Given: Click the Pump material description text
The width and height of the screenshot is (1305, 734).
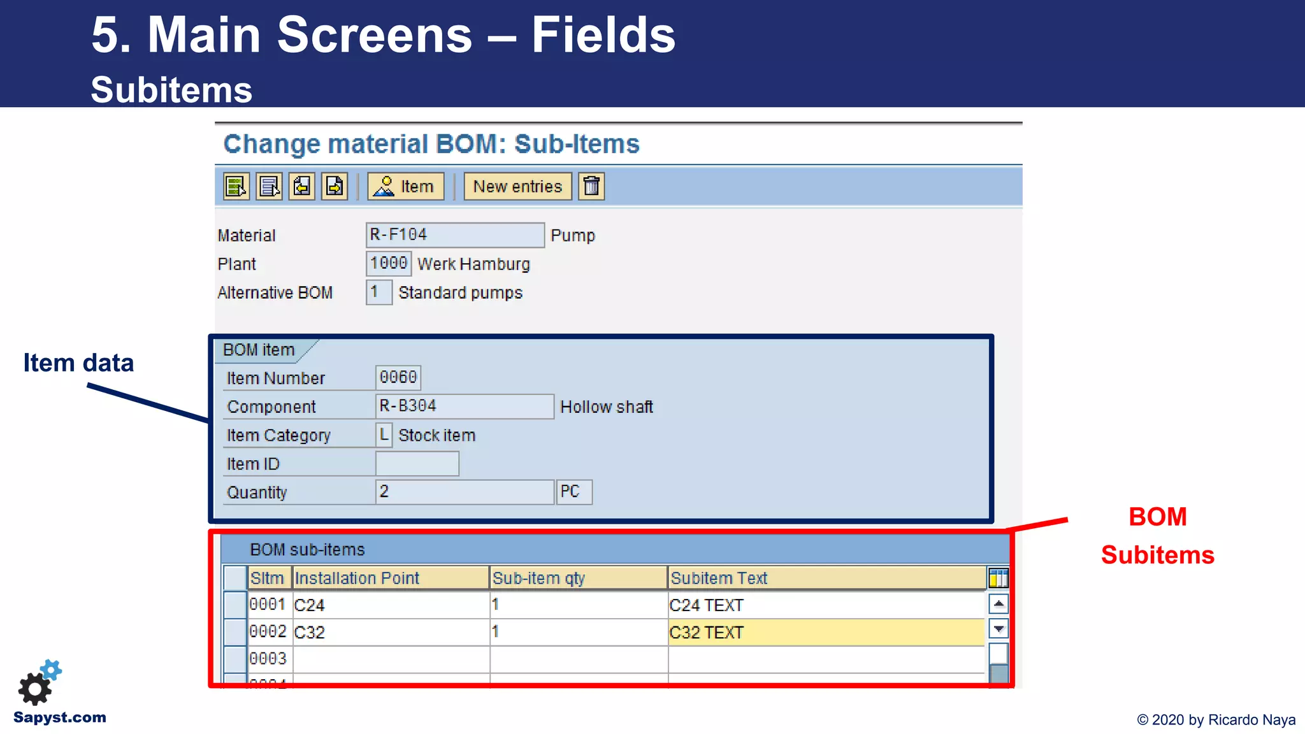Looking at the screenshot, I should pyautogui.click(x=573, y=236).
